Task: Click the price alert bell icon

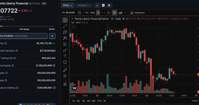Action: click(x=52, y=36)
